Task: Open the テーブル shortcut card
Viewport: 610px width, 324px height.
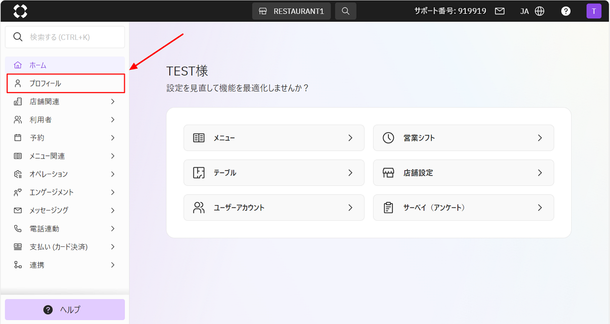Action: pos(273,173)
